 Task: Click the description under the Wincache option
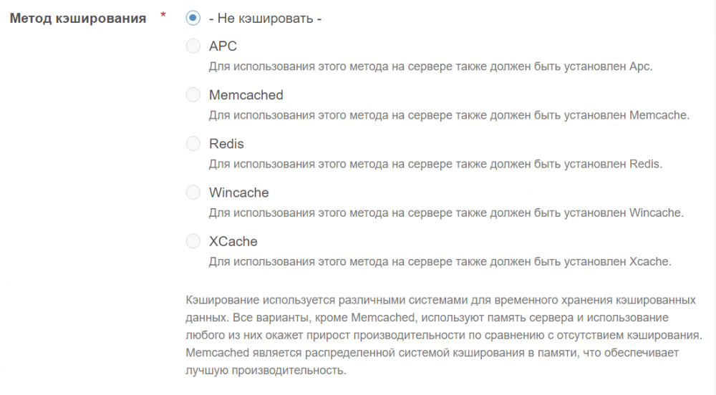[446, 213]
